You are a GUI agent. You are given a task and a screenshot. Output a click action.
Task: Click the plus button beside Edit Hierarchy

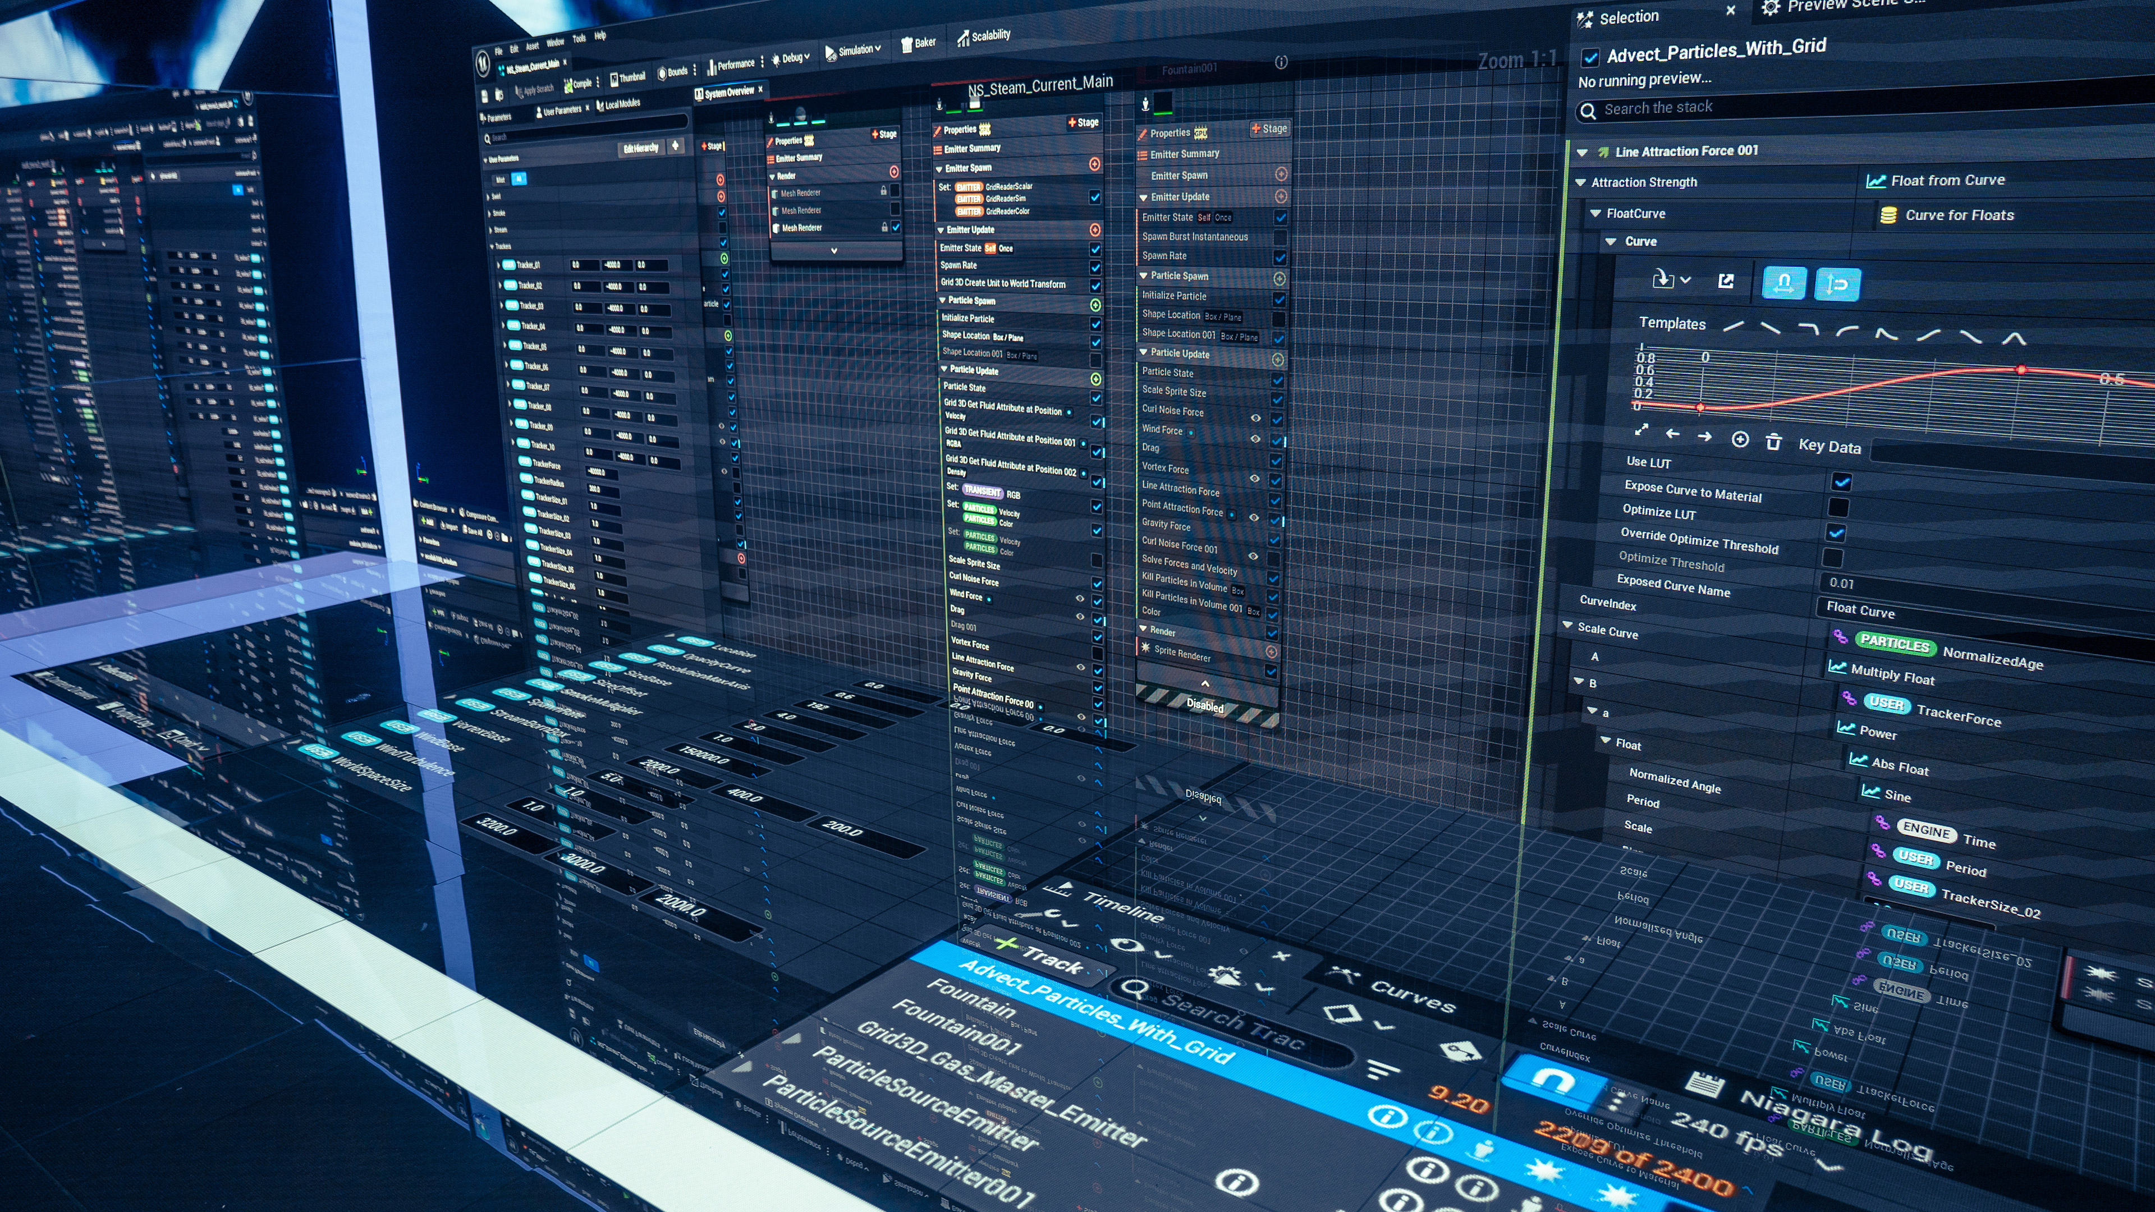[x=674, y=145]
